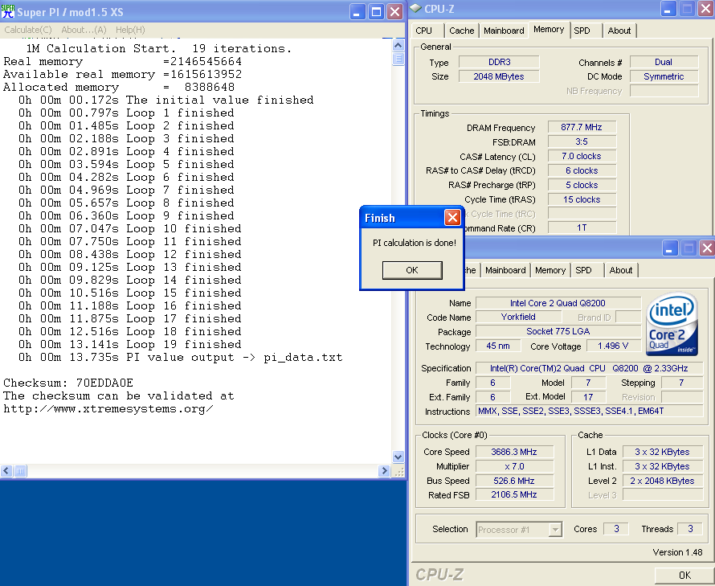Click the Size 2048 MBytes field
The width and height of the screenshot is (715, 586).
click(x=499, y=76)
